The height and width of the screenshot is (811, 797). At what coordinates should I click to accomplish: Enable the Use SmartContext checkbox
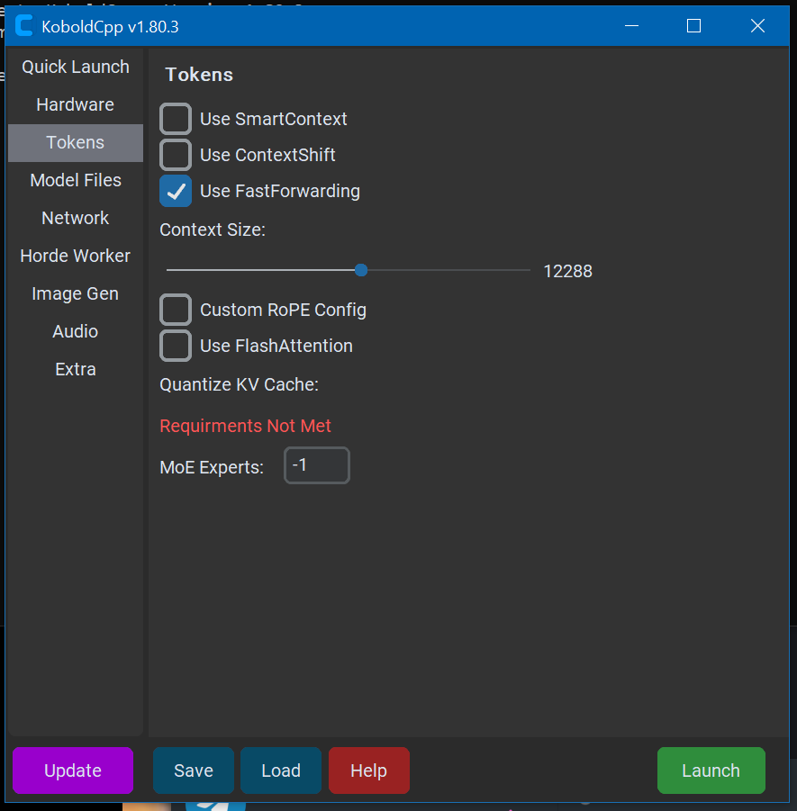[x=176, y=119]
